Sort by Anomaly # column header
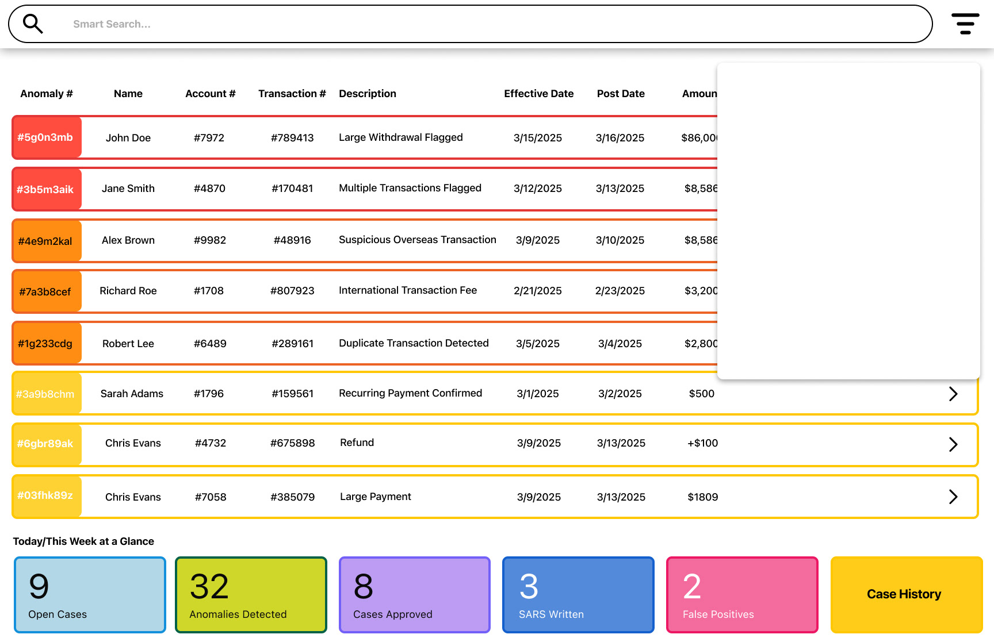994x642 pixels. click(47, 94)
